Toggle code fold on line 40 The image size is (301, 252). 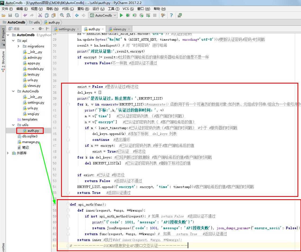[68, 104]
